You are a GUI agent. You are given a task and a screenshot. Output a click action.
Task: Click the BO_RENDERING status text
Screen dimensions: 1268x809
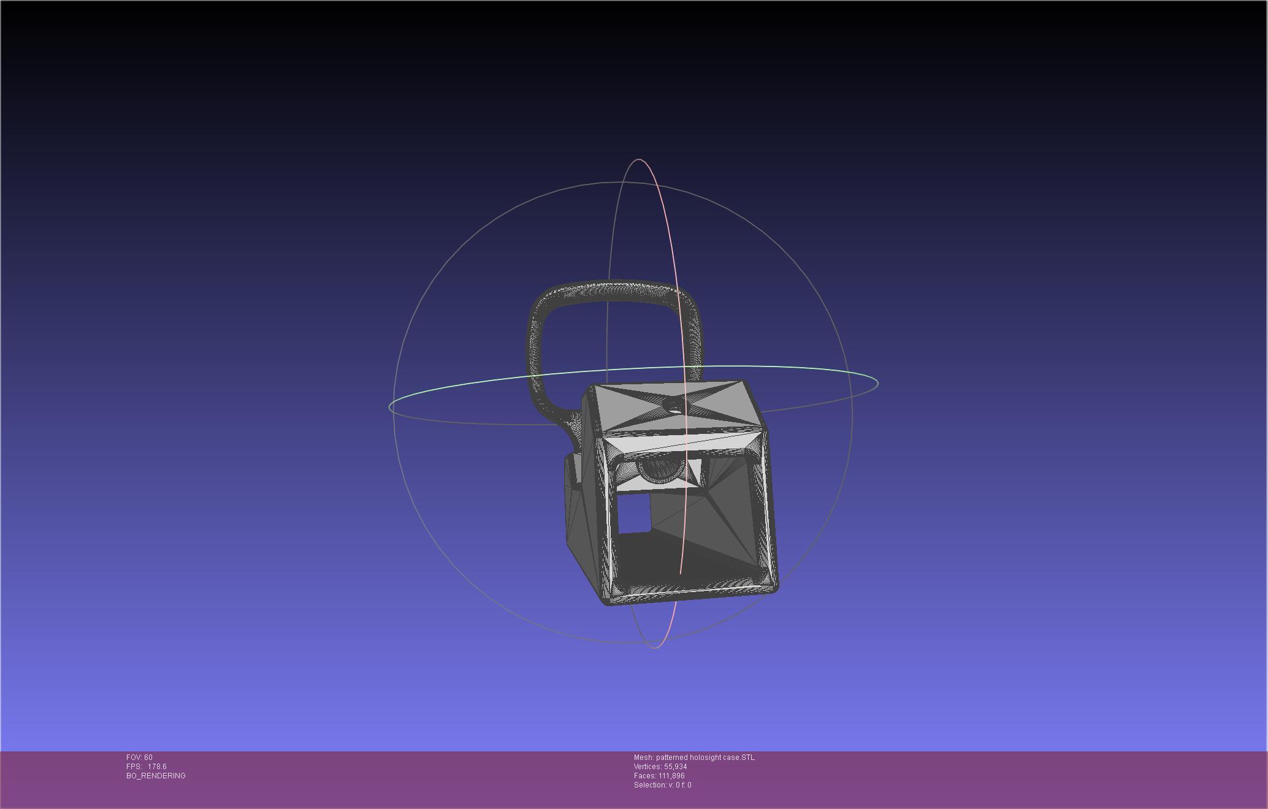(156, 776)
